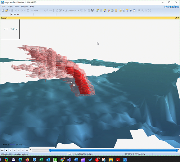180x162 pixels.
Task: Open the Window menu
Action: tap(24, 6)
